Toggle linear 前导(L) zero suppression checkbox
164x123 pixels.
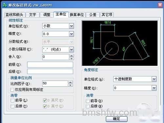12,100
